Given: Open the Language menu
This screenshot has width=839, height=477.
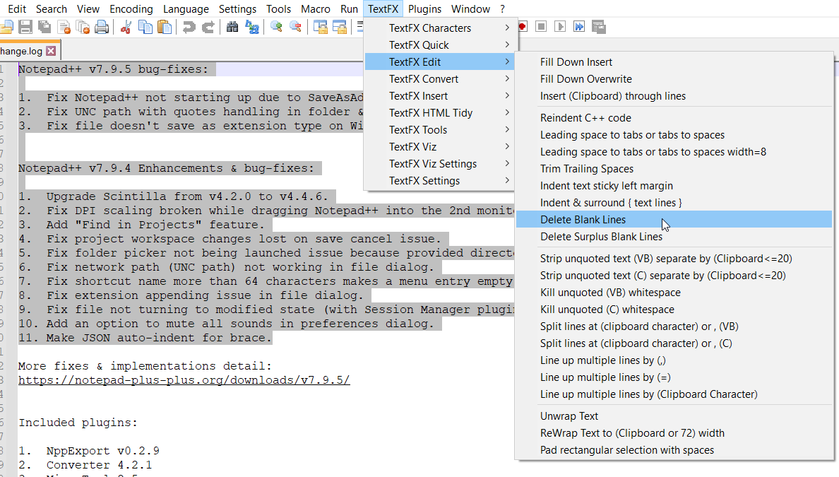Looking at the screenshot, I should [186, 9].
